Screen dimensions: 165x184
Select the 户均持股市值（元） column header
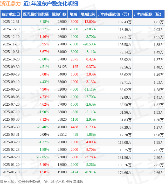tap(114, 14)
